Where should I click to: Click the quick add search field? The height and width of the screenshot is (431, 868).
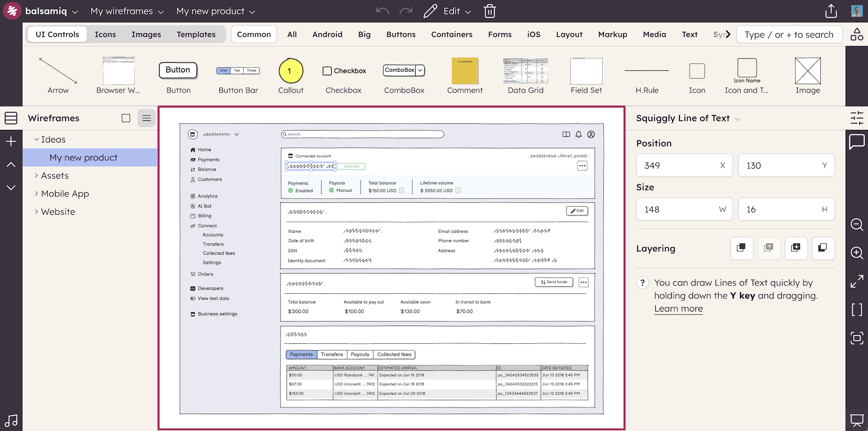pyautogui.click(x=789, y=35)
